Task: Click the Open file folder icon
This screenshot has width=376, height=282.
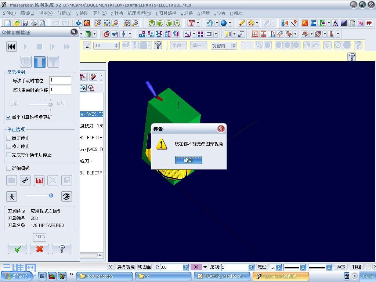Action: pyautogui.click(x=17, y=23)
